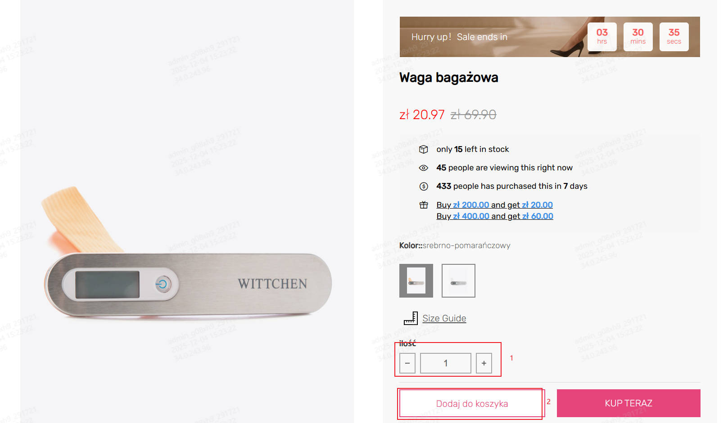Click the dollar coin icon beside purchases
Image resolution: width=728 pixels, height=423 pixels.
[x=424, y=186]
